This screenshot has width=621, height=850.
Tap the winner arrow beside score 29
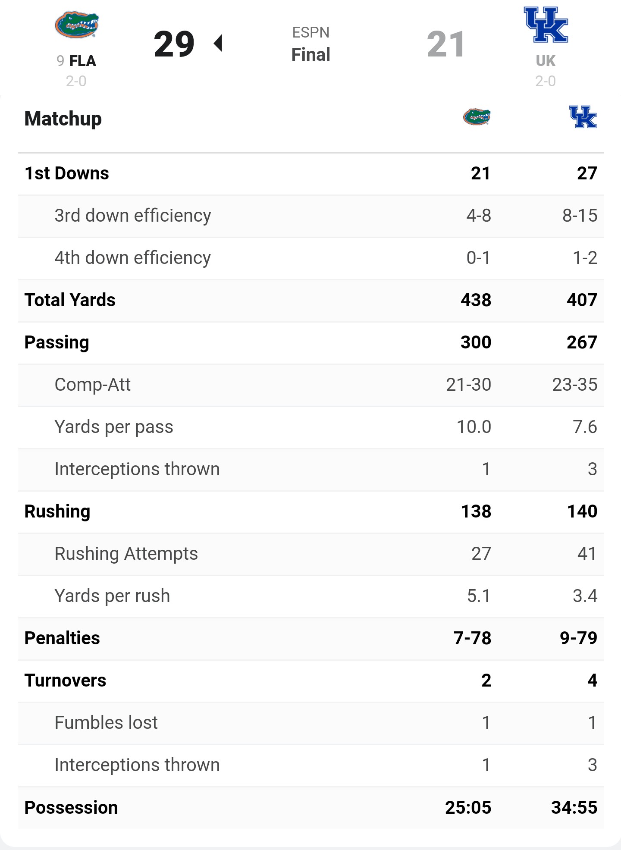pyautogui.click(x=219, y=44)
